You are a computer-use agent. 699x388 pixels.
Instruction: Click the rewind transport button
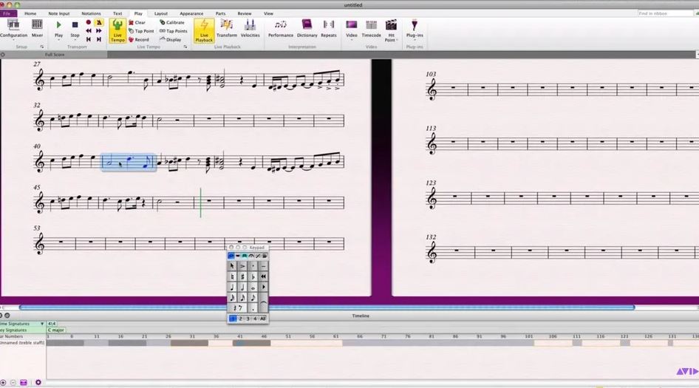click(x=88, y=31)
